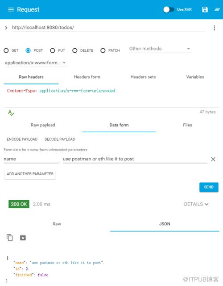Click the payload syntax check icon
The image size is (223, 286).
pyautogui.click(x=11, y=113)
